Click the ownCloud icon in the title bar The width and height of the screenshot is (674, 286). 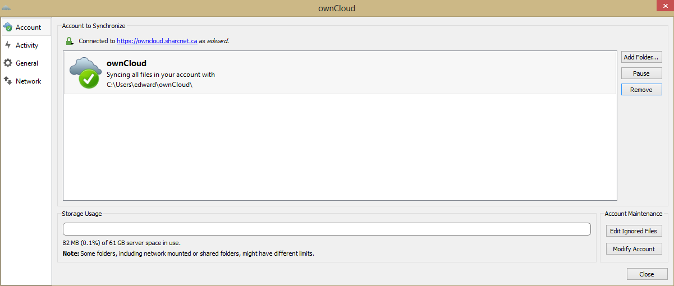tap(6, 8)
